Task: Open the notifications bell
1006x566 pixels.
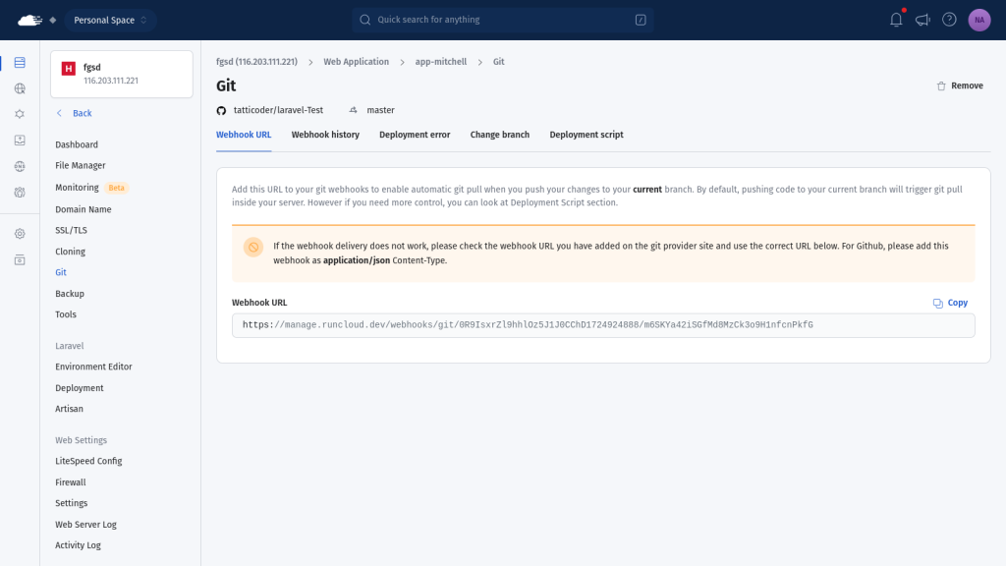Action: pos(896,20)
